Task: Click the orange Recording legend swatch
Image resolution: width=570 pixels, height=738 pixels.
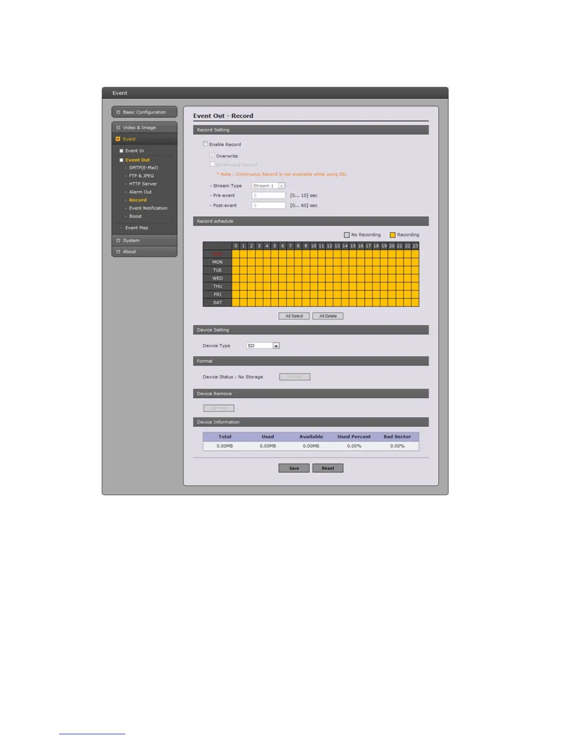Action: click(393, 235)
